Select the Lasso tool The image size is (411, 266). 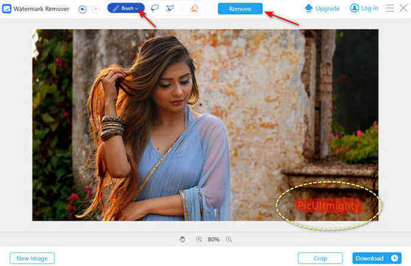(x=155, y=8)
